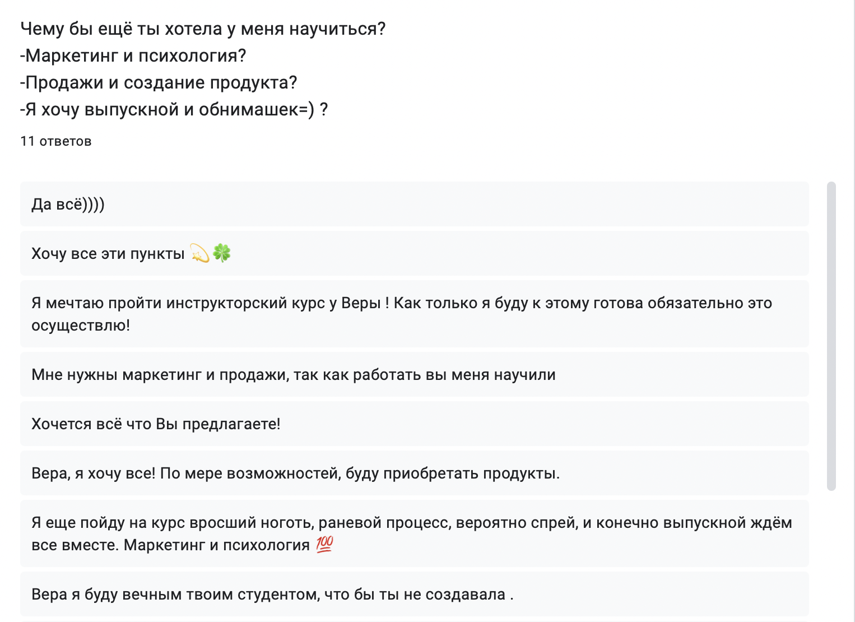Select the response mentioning курс вросший ноготь
This screenshot has width=855, height=622.
pos(411,523)
